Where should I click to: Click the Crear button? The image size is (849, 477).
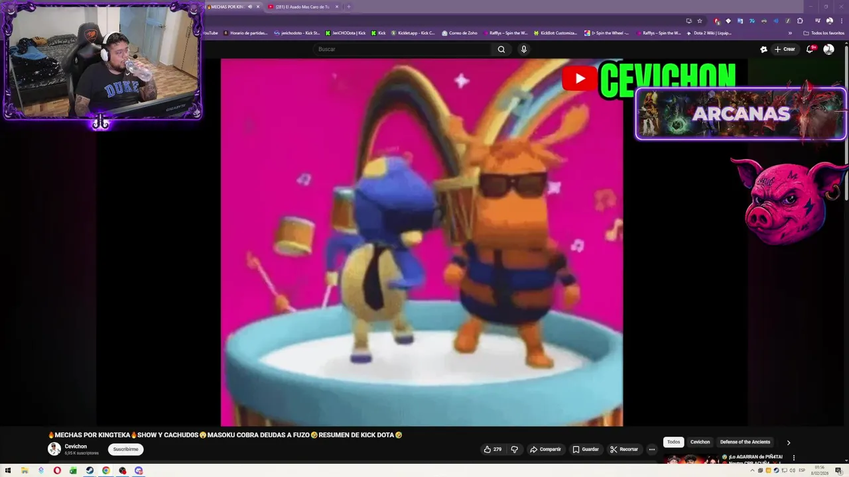(784, 49)
